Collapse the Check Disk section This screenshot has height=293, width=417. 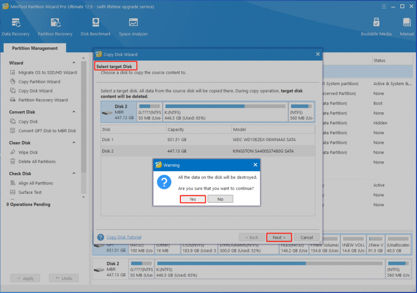74,173
